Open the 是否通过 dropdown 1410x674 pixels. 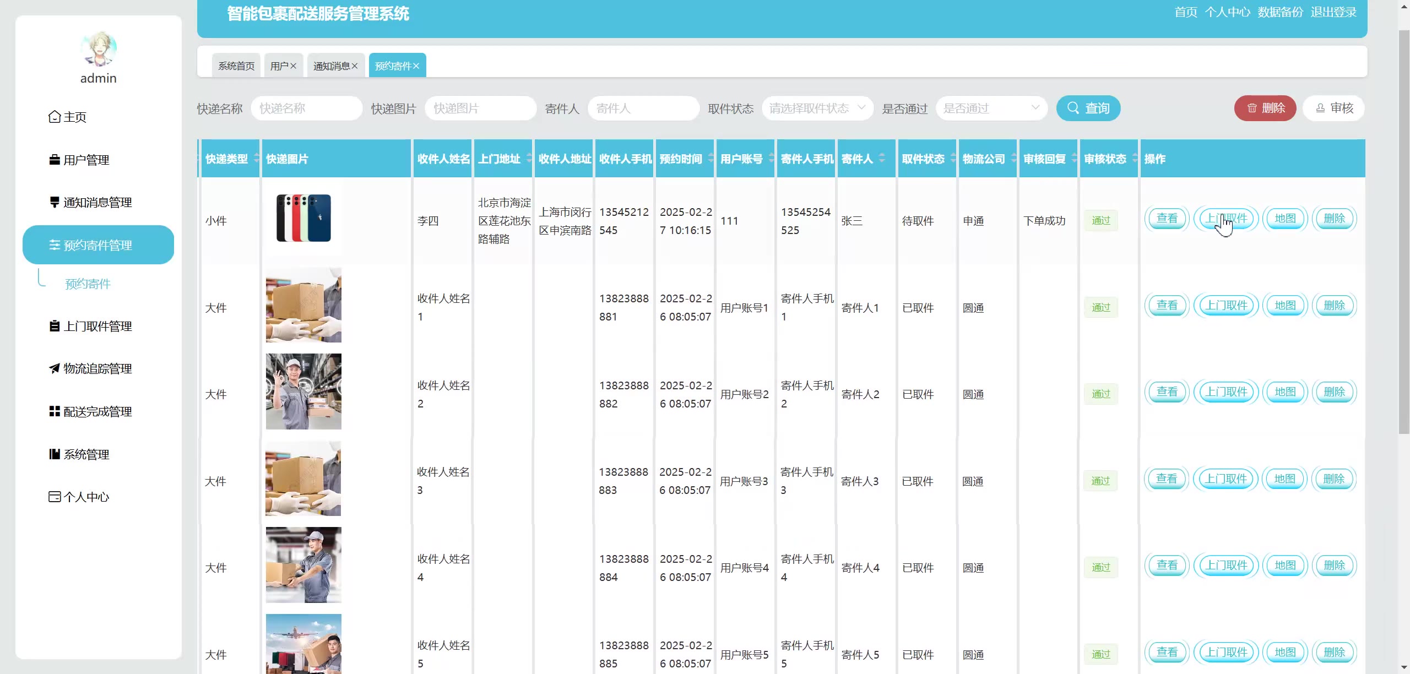[991, 108]
